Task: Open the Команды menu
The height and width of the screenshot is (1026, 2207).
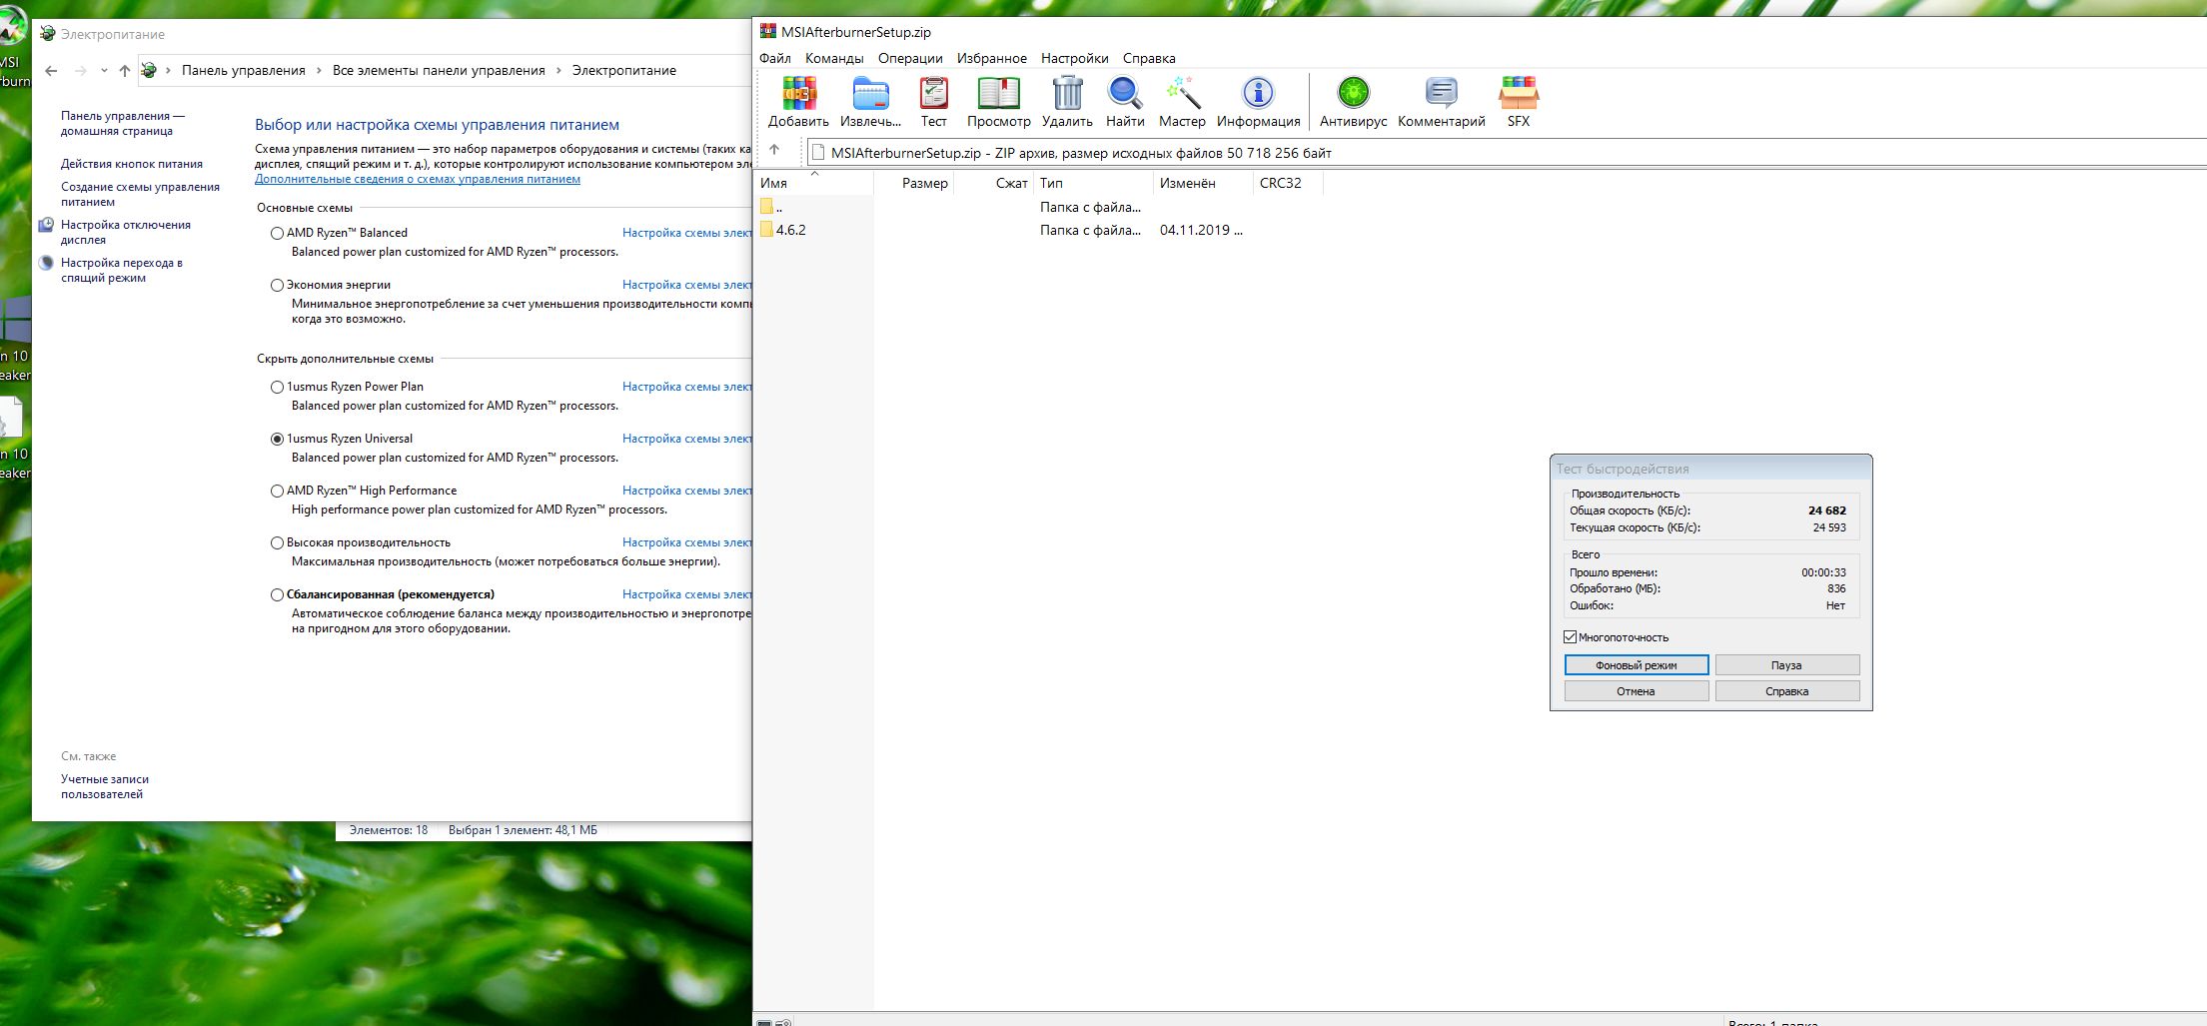Action: coord(833,58)
